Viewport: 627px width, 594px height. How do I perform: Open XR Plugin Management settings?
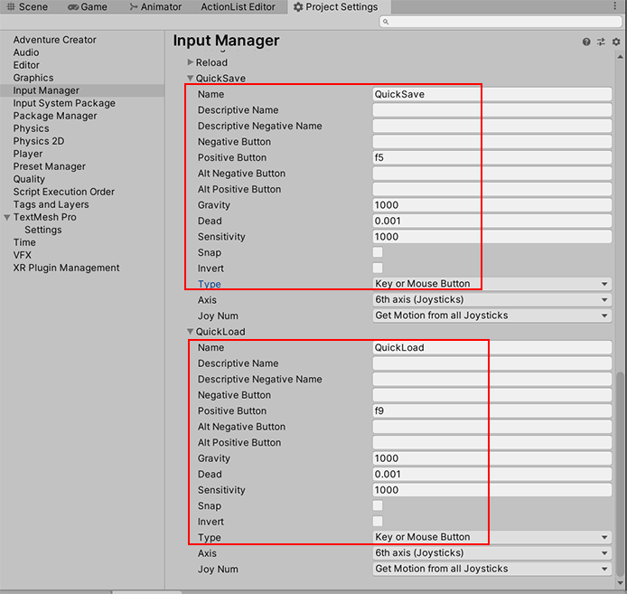point(66,268)
